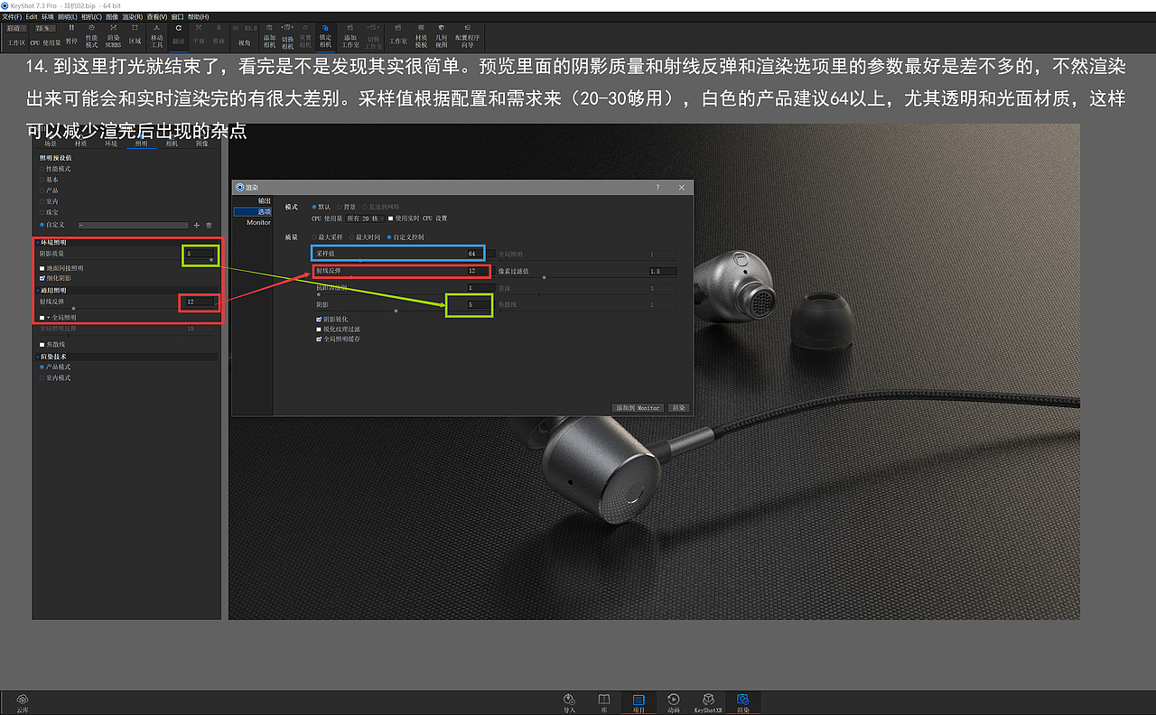Screen dimensions: 1156x715
Task: Select Product (产品) lighting preset
Action: click(x=50, y=190)
